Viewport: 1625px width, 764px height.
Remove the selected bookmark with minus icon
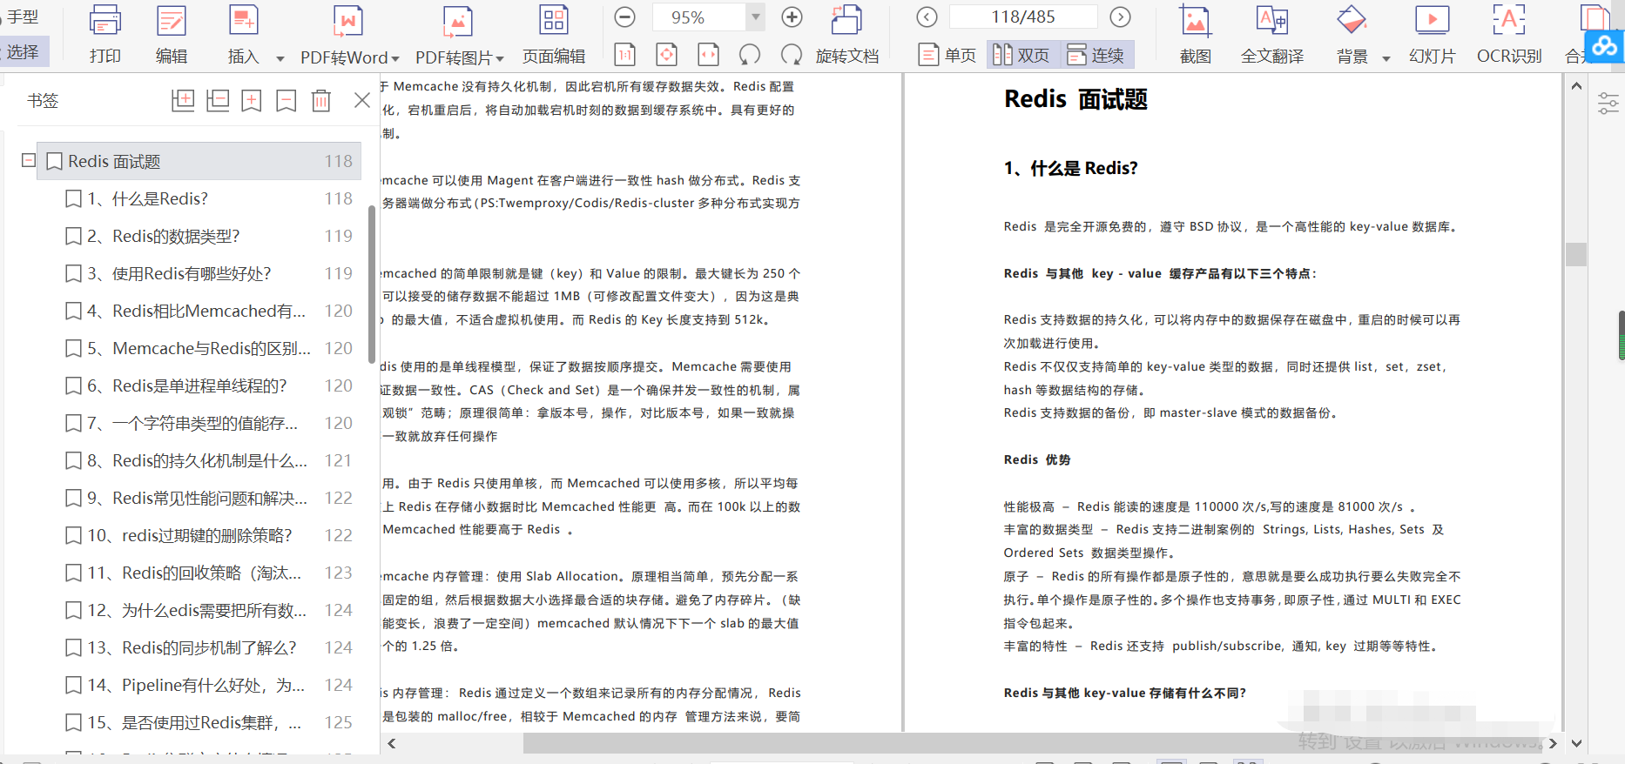(x=287, y=101)
